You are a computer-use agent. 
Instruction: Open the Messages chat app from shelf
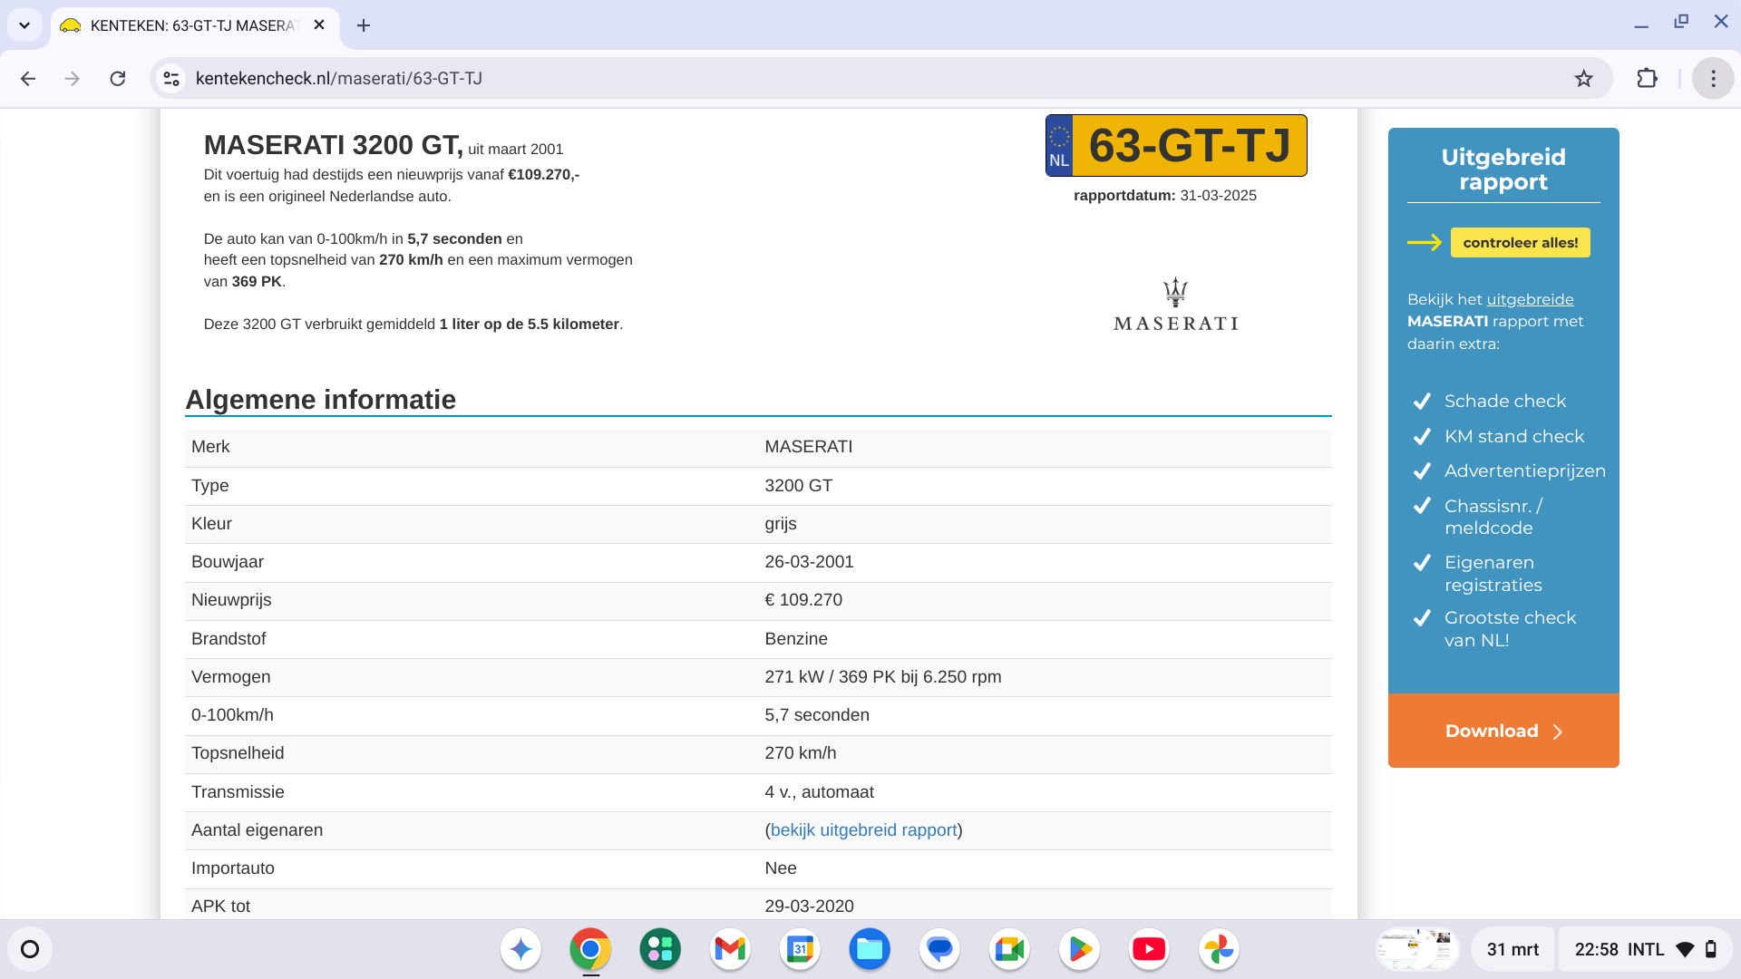(x=939, y=949)
